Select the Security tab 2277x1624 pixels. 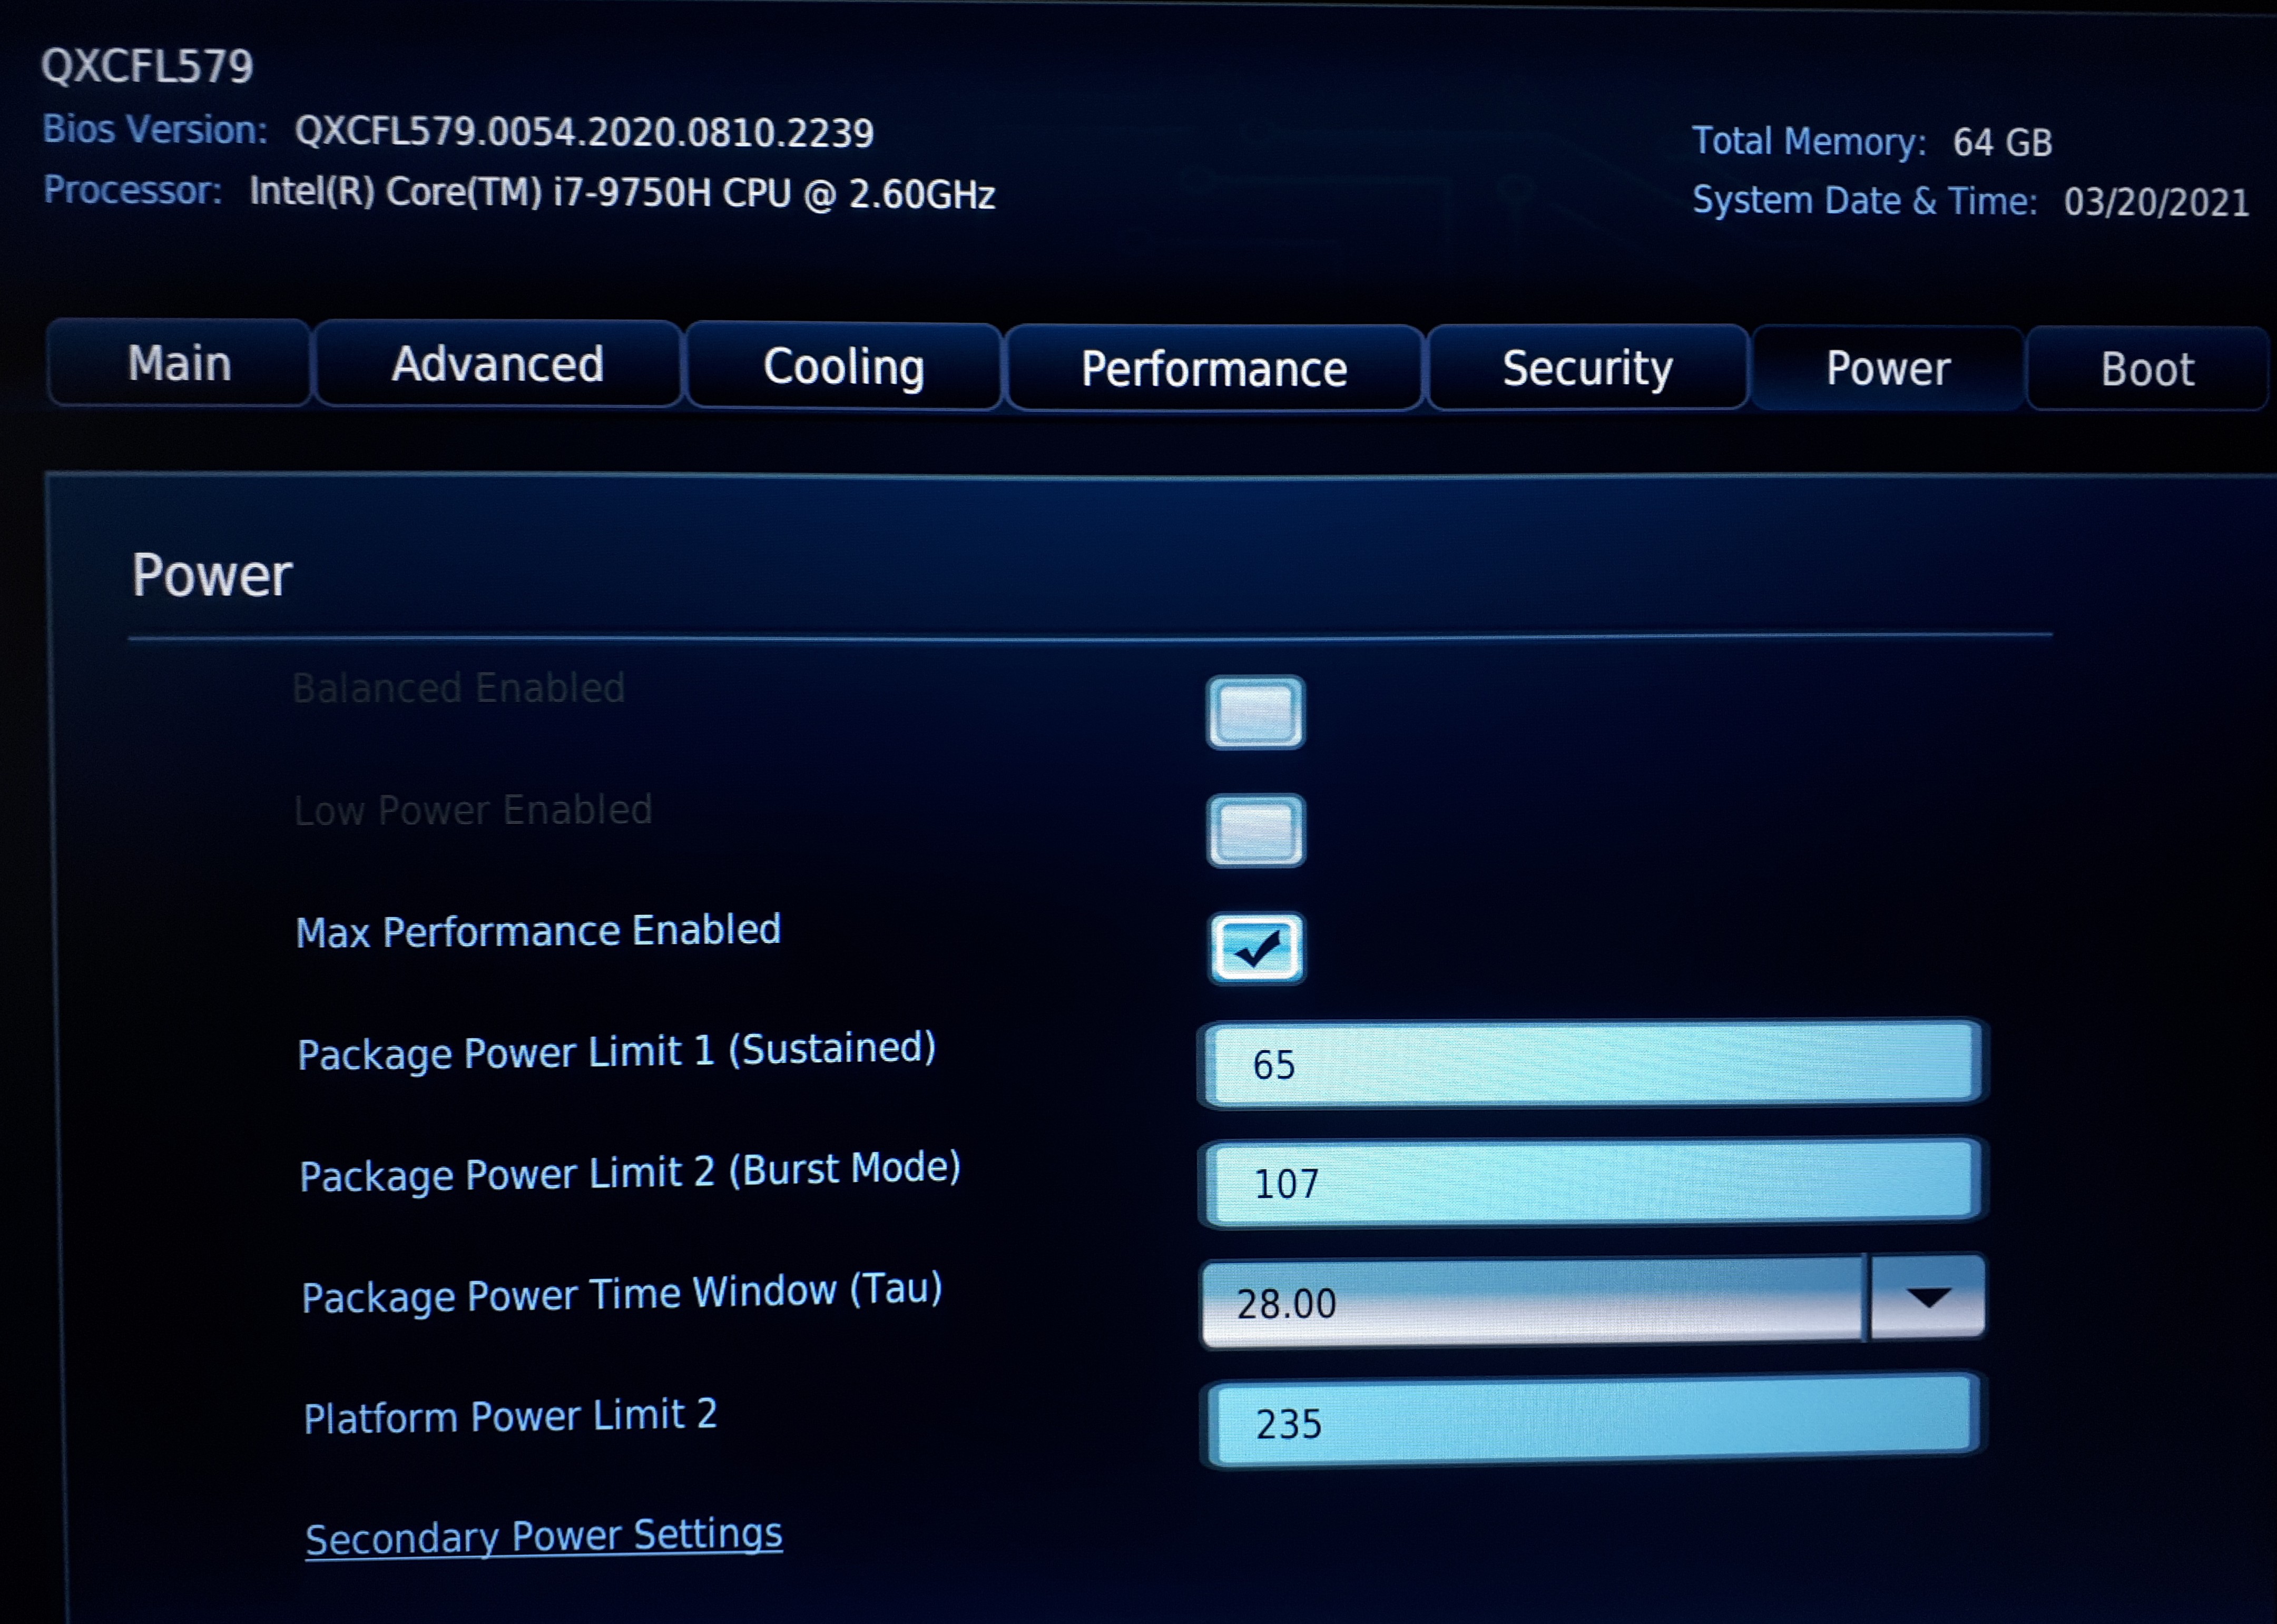(1588, 368)
